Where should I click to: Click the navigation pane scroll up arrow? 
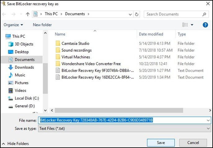point(45,33)
